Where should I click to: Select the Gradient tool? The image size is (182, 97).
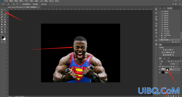(5, 22)
